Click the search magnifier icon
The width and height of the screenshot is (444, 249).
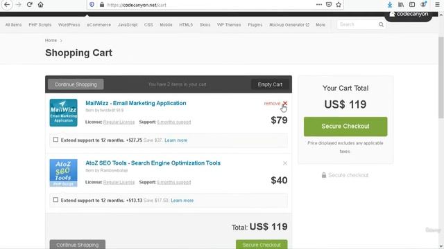(x=381, y=25)
